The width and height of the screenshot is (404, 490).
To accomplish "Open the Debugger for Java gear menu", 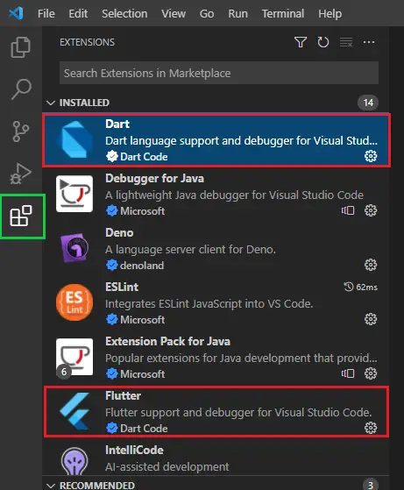I will [371, 210].
